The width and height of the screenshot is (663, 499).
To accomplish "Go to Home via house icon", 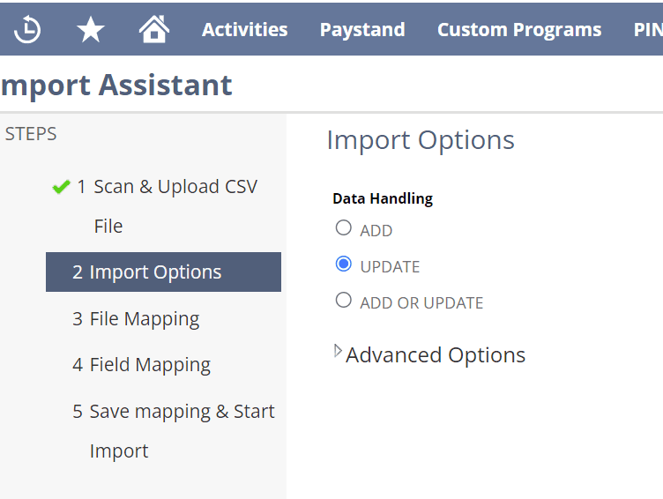I will point(154,29).
